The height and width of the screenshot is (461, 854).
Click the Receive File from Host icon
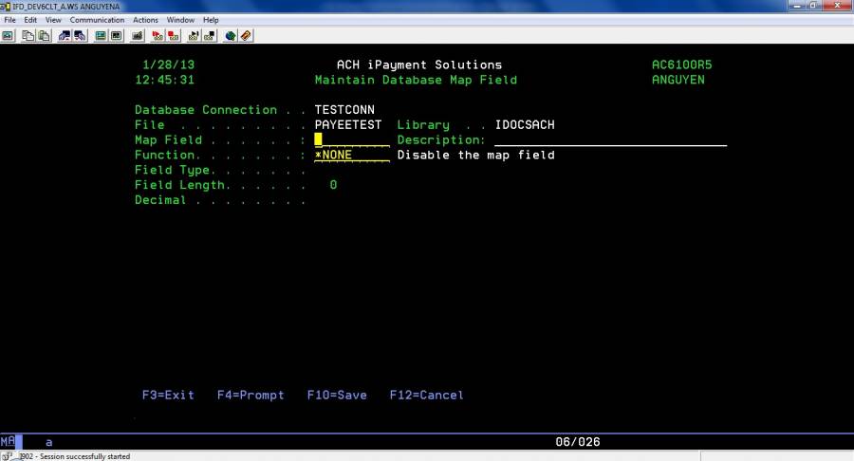80,36
